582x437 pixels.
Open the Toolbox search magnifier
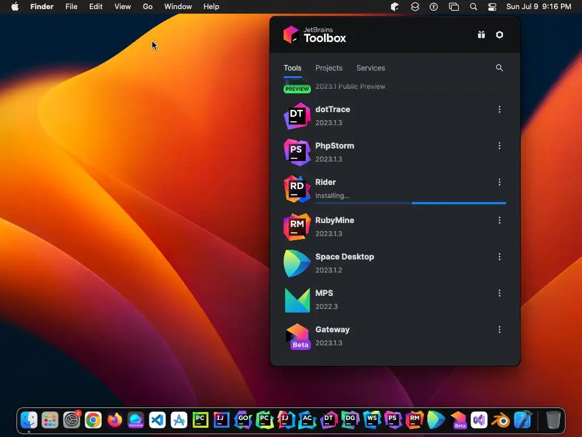(499, 68)
